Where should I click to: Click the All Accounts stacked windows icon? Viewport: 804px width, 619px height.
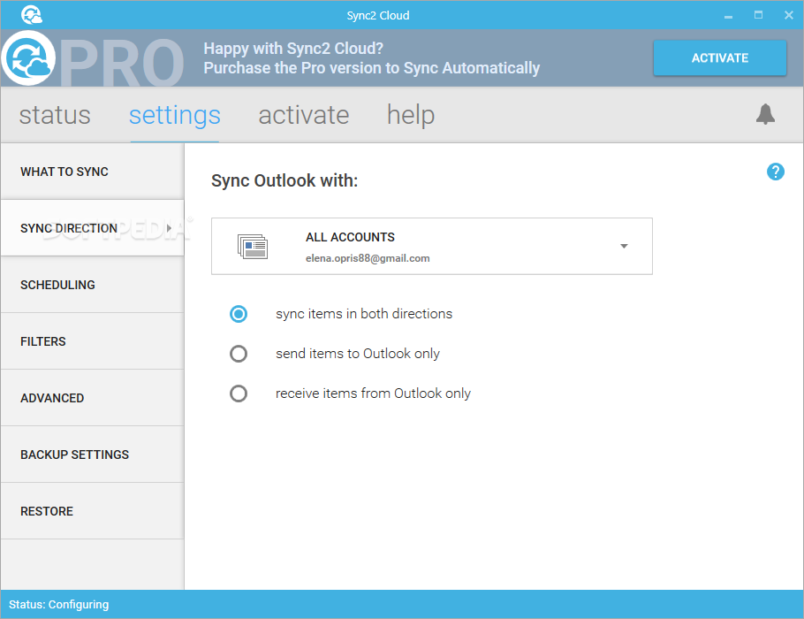[253, 247]
